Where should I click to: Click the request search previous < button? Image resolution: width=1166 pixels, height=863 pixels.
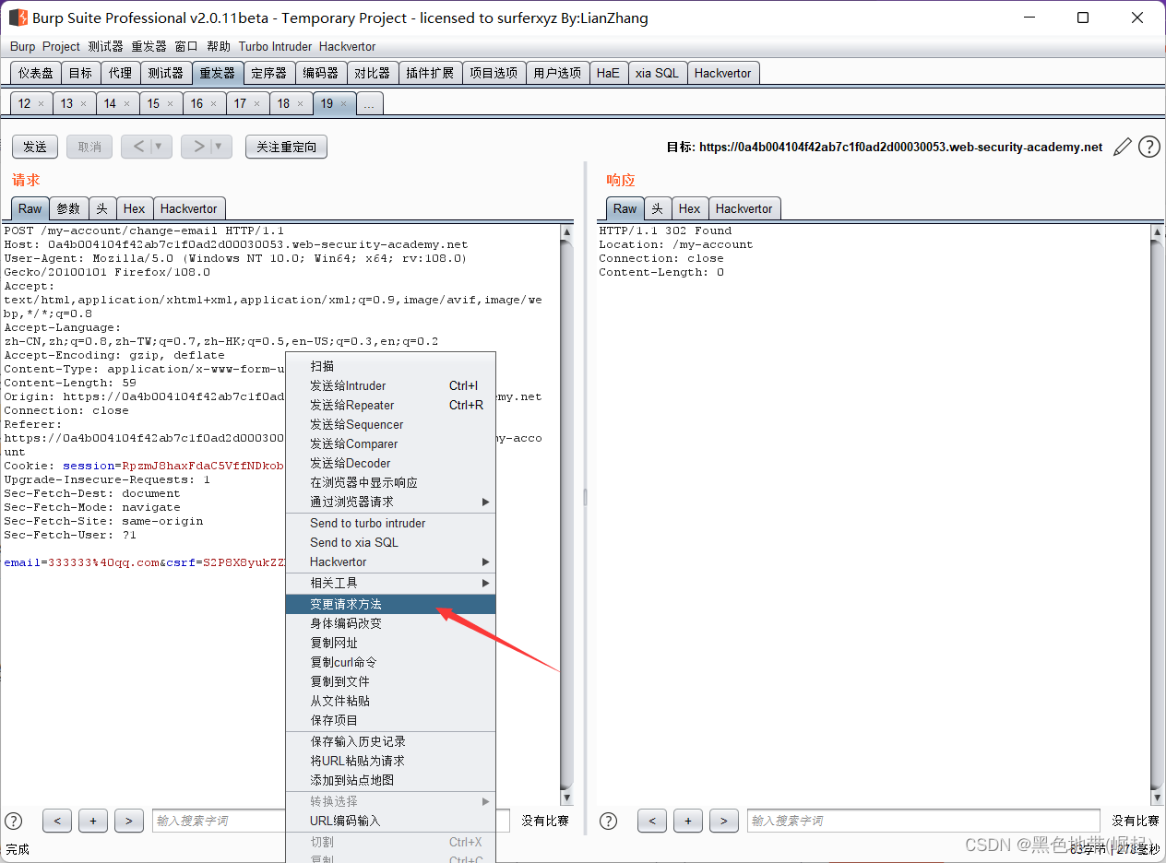coord(57,821)
